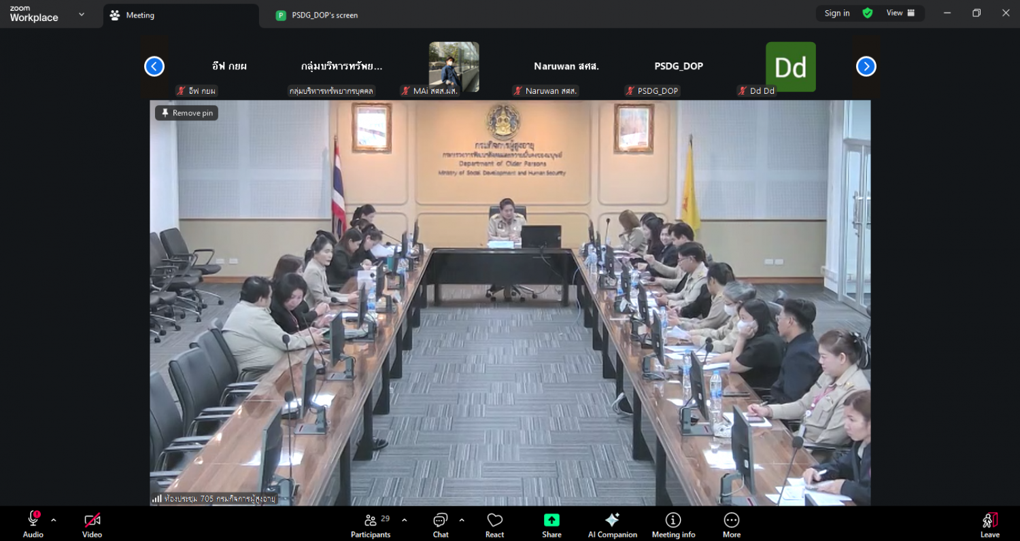Screen dimensions: 1020x541
Task: Open the React emoji menu
Action: [494, 523]
